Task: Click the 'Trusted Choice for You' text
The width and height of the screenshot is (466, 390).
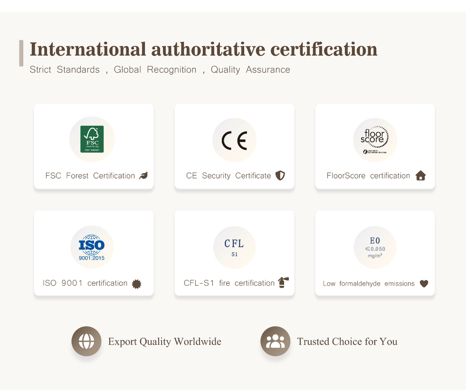Action: 348,341
